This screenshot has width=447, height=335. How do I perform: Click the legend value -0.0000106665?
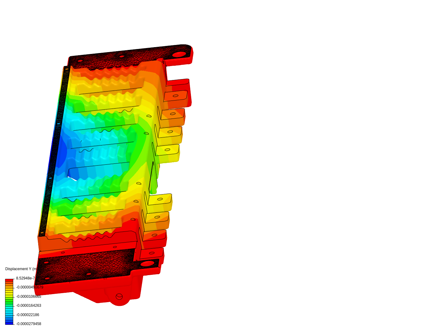pos(29,297)
